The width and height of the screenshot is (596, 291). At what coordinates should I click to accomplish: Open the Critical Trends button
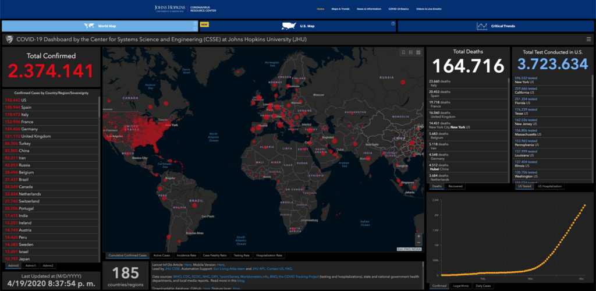coord(496,26)
